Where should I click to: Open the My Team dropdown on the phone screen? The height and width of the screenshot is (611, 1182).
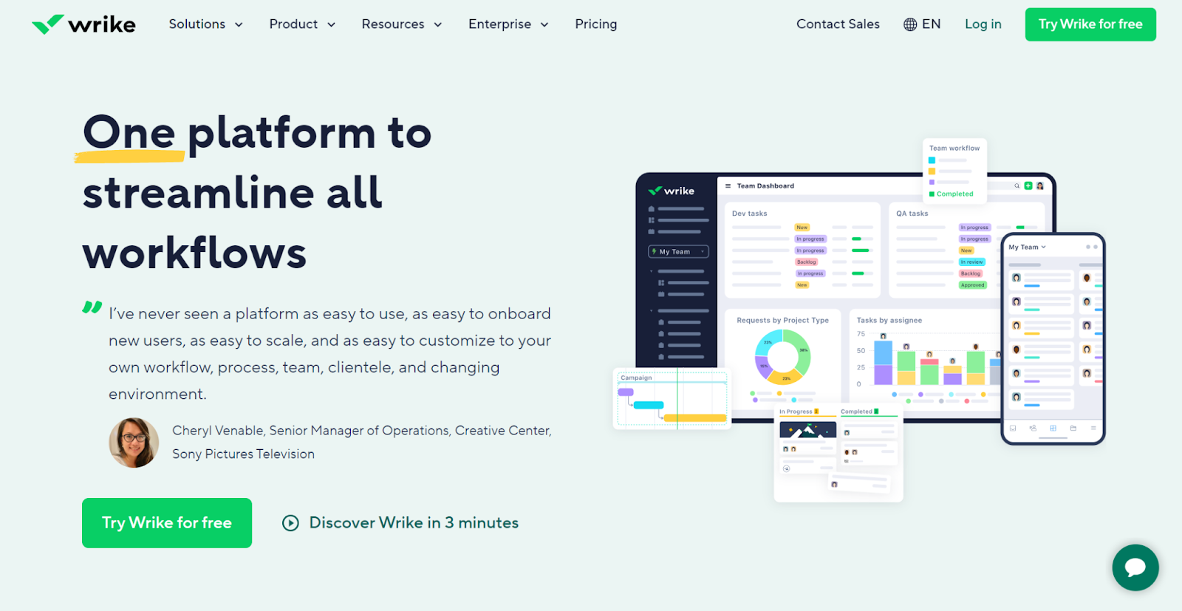pyautogui.click(x=1028, y=248)
